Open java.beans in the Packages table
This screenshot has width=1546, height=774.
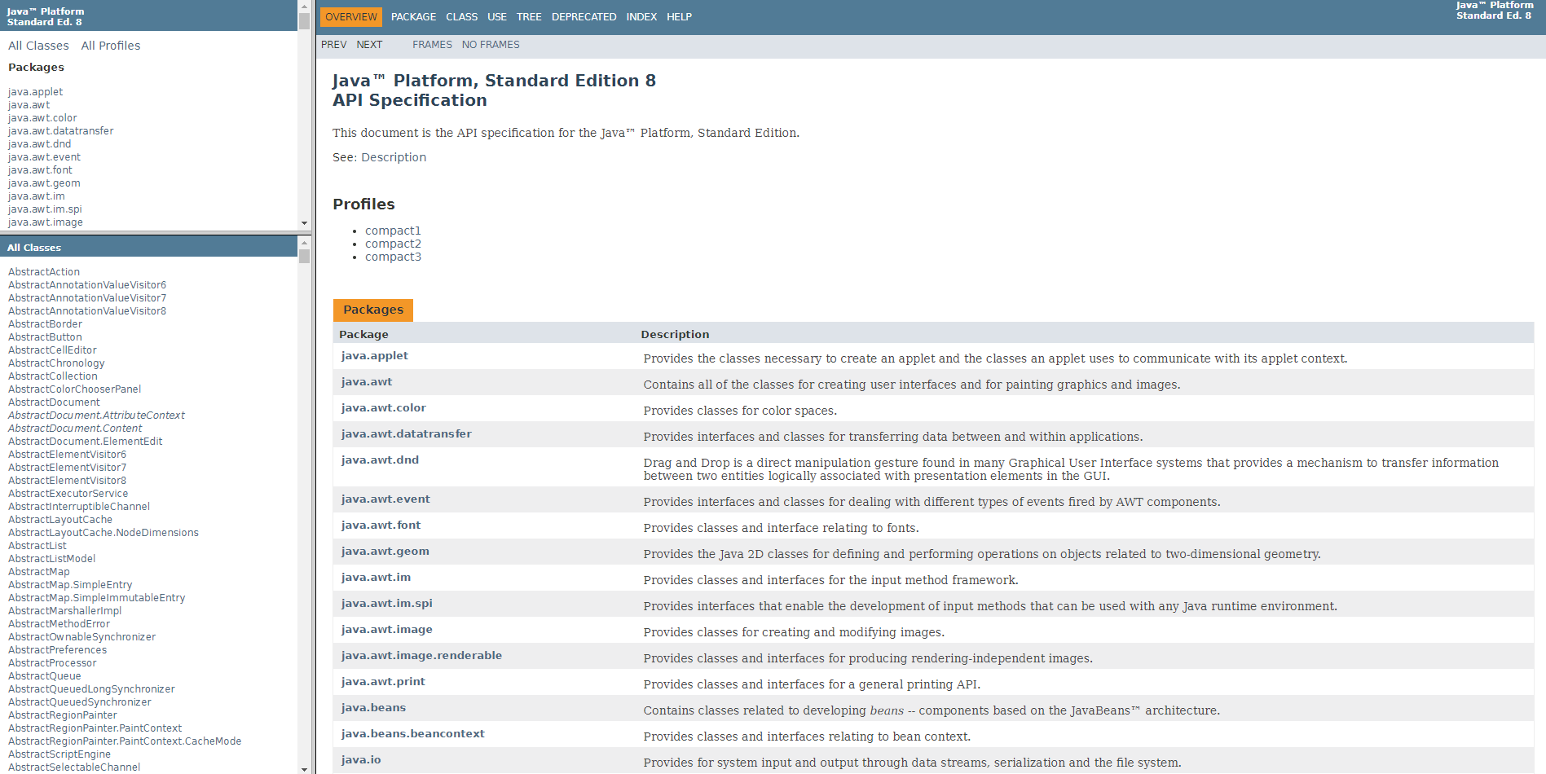pos(373,708)
